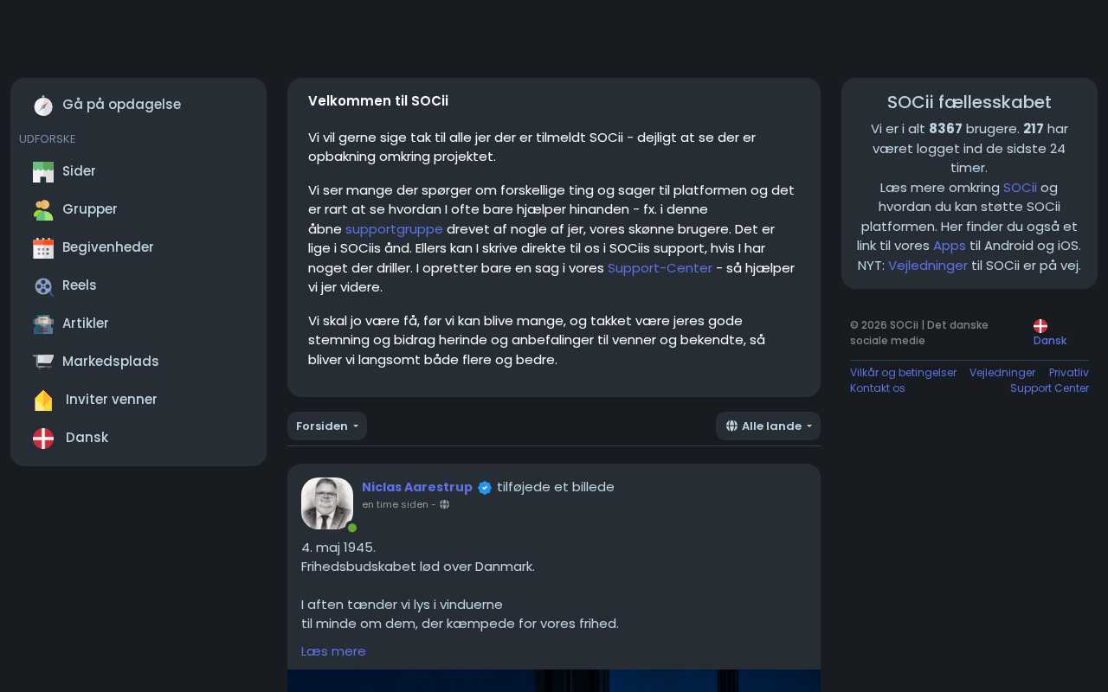
Task: Expand the post with Læs mere
Action: point(333,651)
